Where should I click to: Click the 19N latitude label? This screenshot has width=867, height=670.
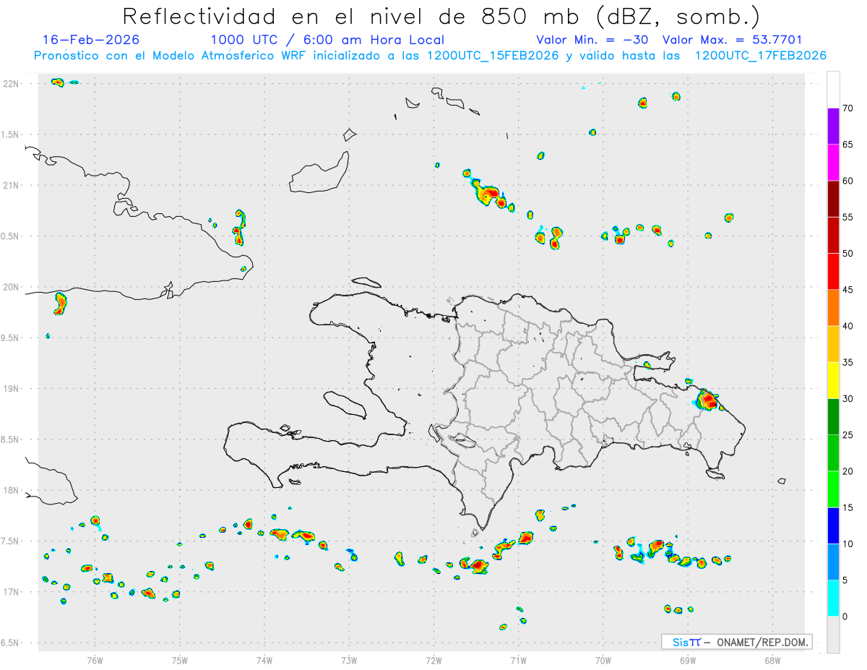pyautogui.click(x=11, y=389)
